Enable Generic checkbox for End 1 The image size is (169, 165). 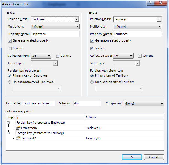point(58,56)
